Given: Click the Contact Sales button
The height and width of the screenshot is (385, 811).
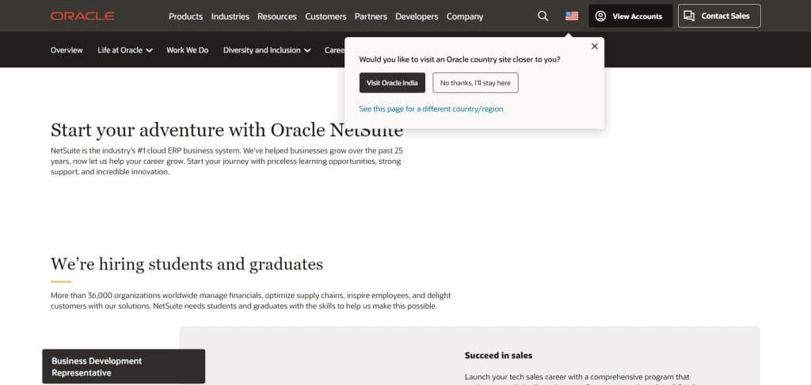Looking at the screenshot, I should tap(719, 16).
